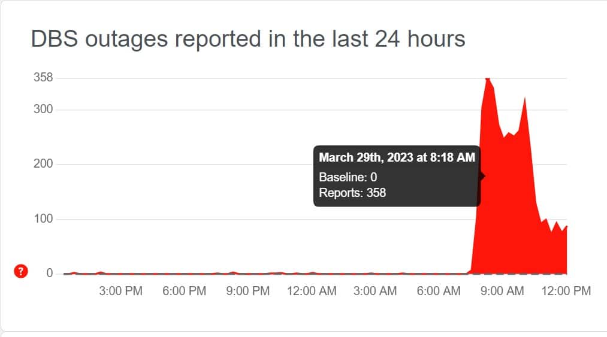Click the chart title about DBS outages
Screen dimensions: 607x337
pyautogui.click(x=247, y=39)
